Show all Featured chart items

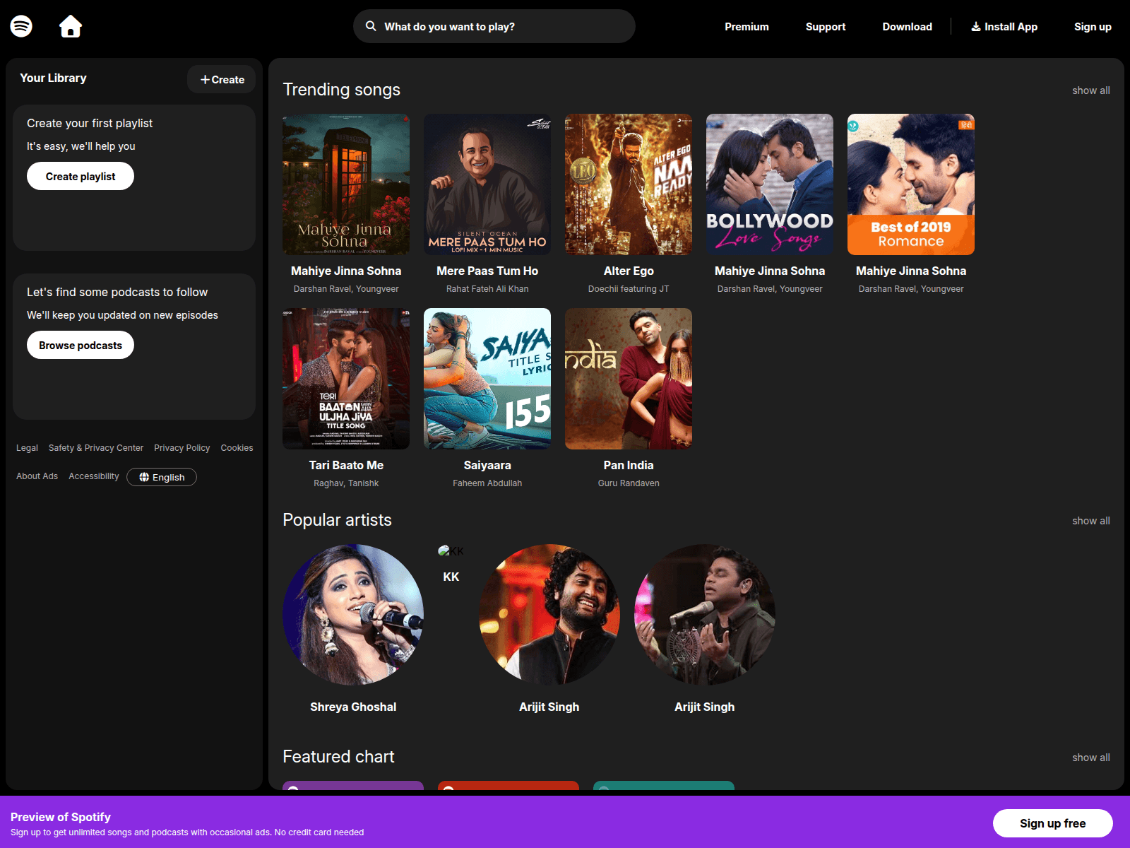[1091, 758]
